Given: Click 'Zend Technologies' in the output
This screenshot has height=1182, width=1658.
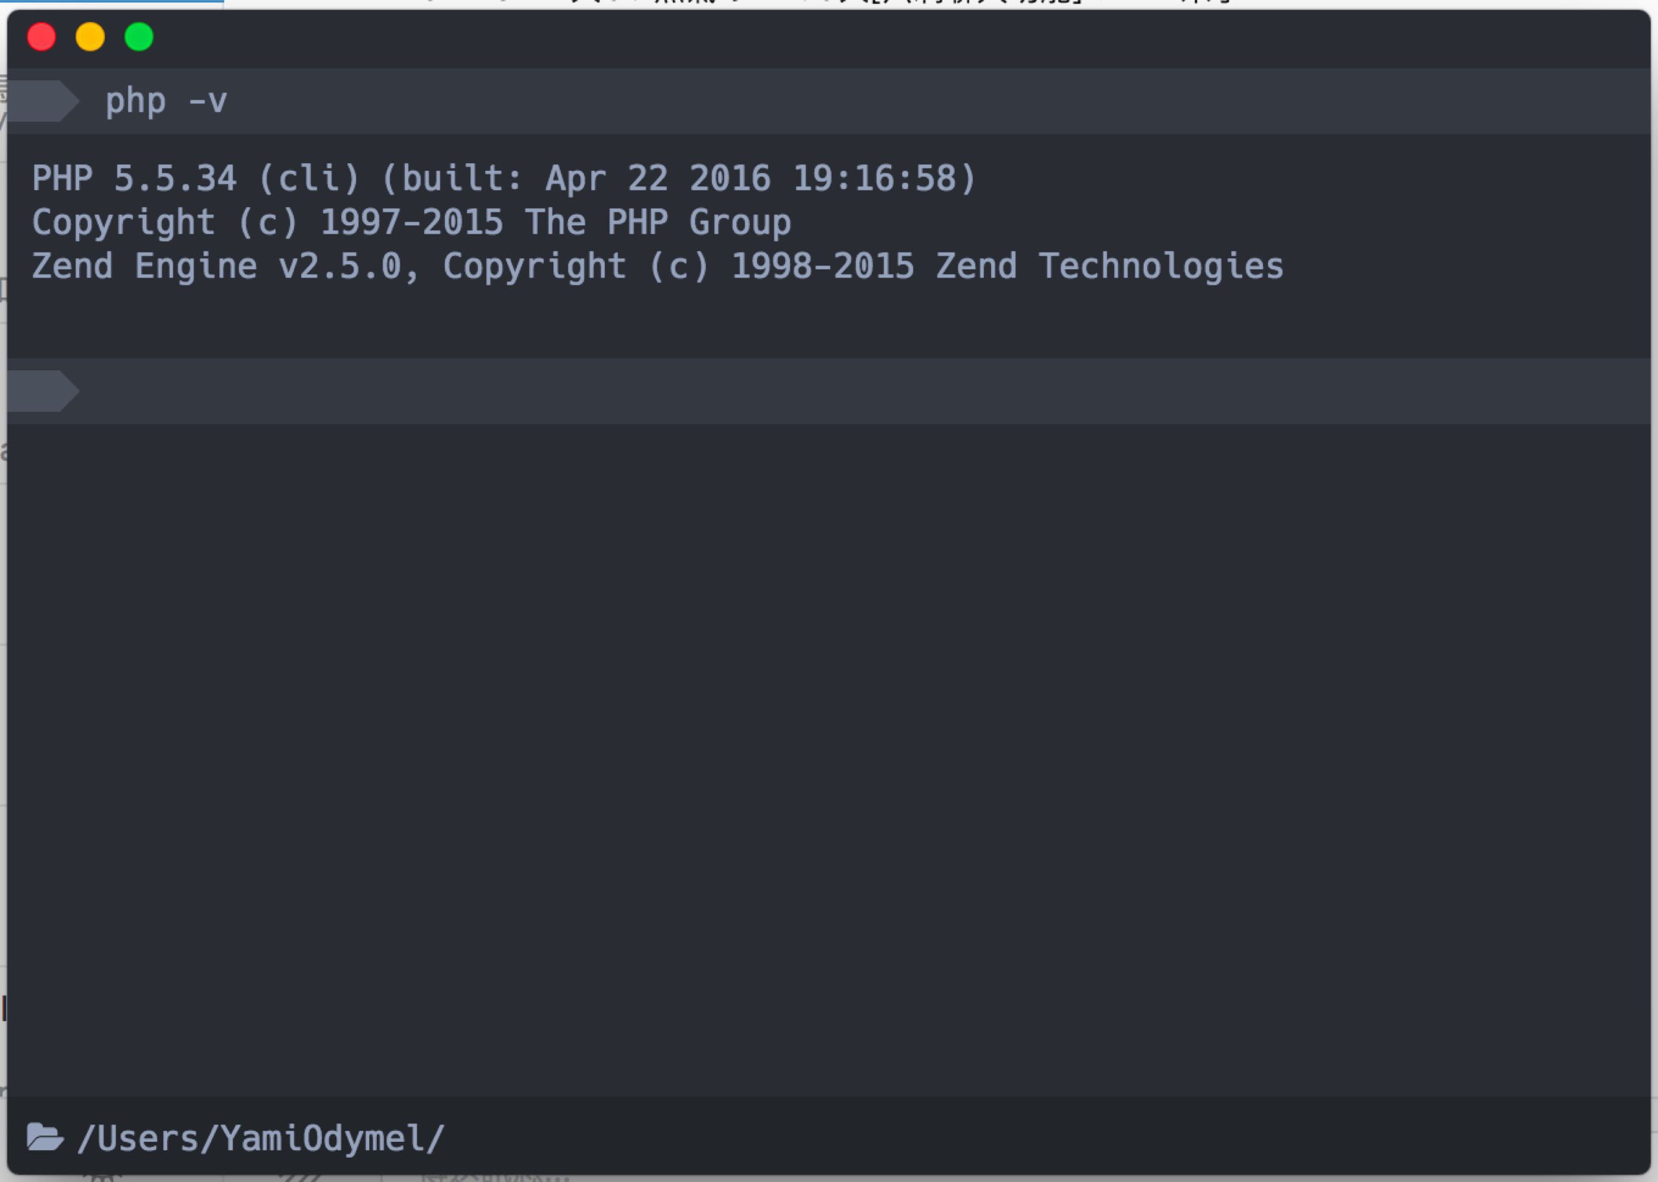Looking at the screenshot, I should [1109, 265].
